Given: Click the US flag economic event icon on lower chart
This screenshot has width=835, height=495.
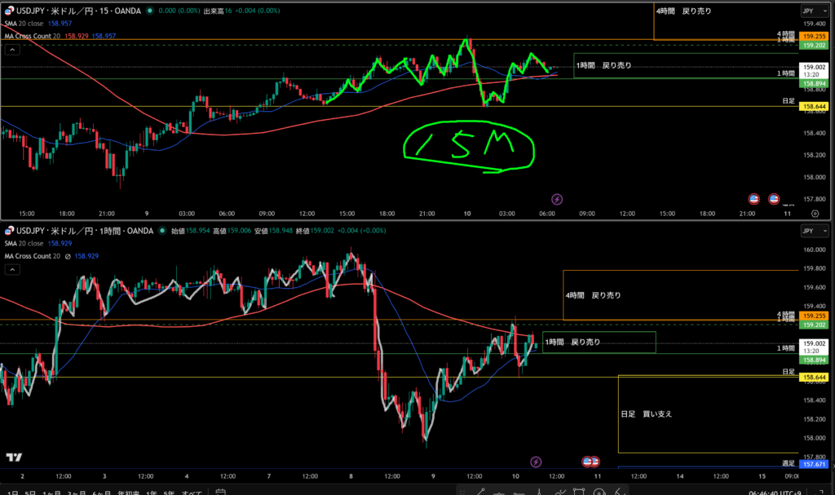Looking at the screenshot, I should (594, 462).
